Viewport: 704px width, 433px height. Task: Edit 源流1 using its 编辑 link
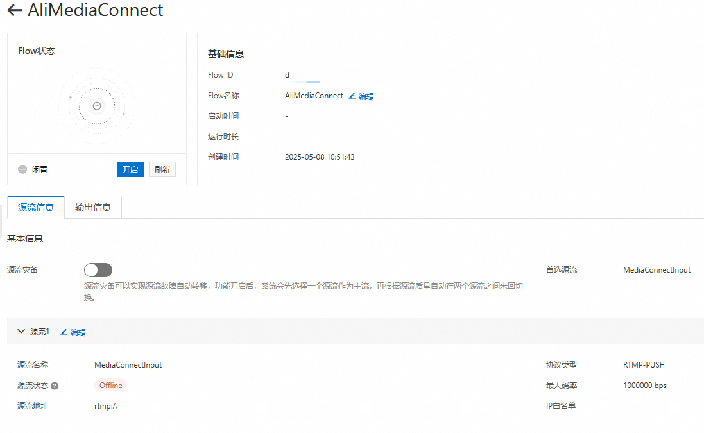pyautogui.click(x=78, y=332)
